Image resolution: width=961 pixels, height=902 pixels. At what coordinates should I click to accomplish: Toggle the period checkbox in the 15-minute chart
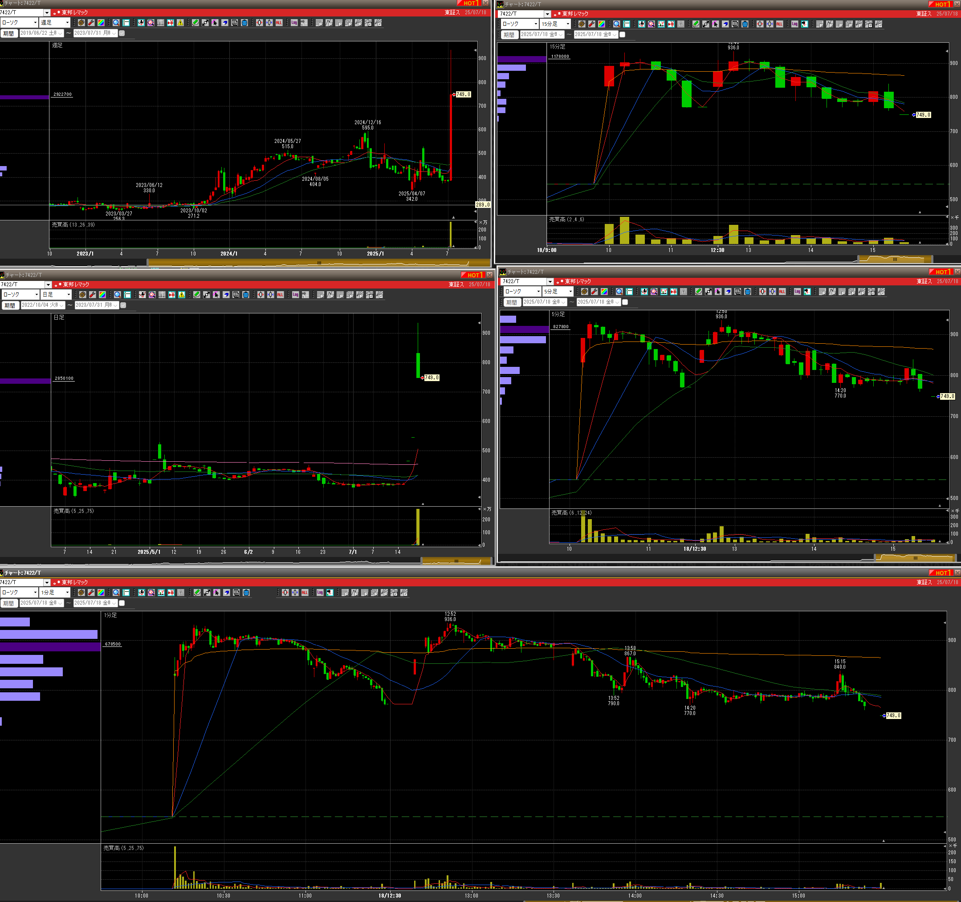click(x=622, y=35)
